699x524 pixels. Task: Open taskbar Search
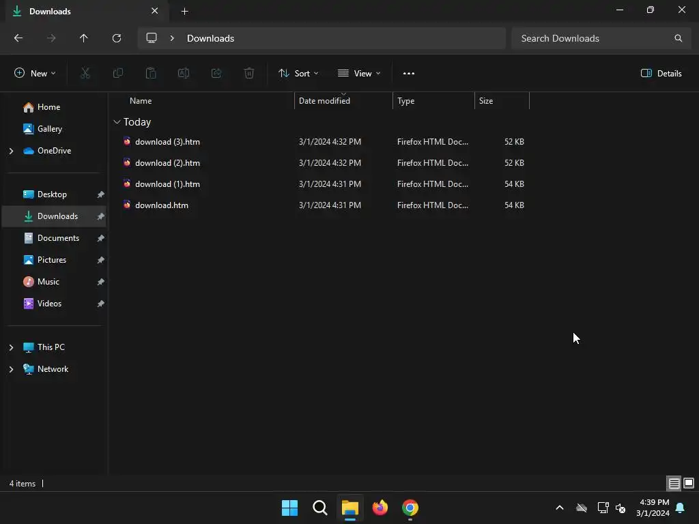[x=319, y=508]
